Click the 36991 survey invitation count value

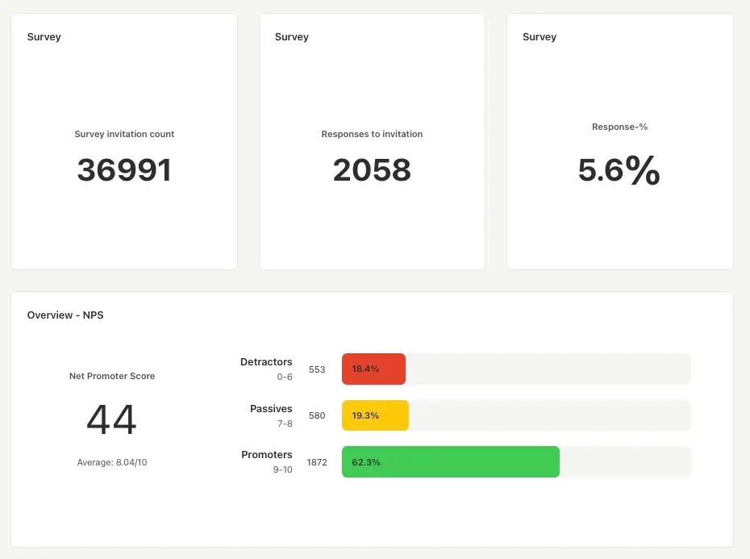pyautogui.click(x=124, y=170)
